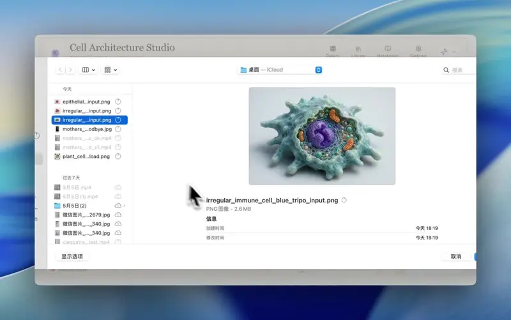The image size is (511, 320).
Task: Click cloud download icon beside 微信图片_...2679.jpg
Action: (118, 215)
